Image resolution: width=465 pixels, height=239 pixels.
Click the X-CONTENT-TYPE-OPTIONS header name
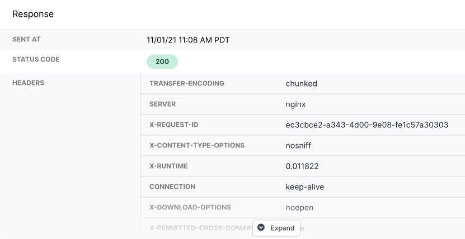tap(197, 146)
